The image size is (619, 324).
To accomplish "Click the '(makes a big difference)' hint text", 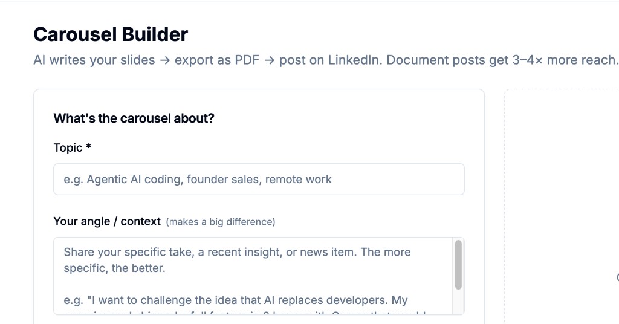I will pyautogui.click(x=221, y=222).
